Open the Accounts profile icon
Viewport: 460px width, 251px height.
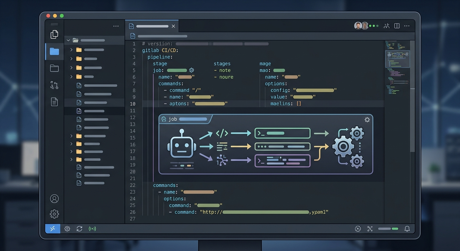pos(54,199)
